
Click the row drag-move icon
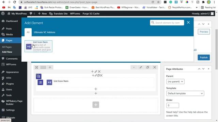click(36, 67)
